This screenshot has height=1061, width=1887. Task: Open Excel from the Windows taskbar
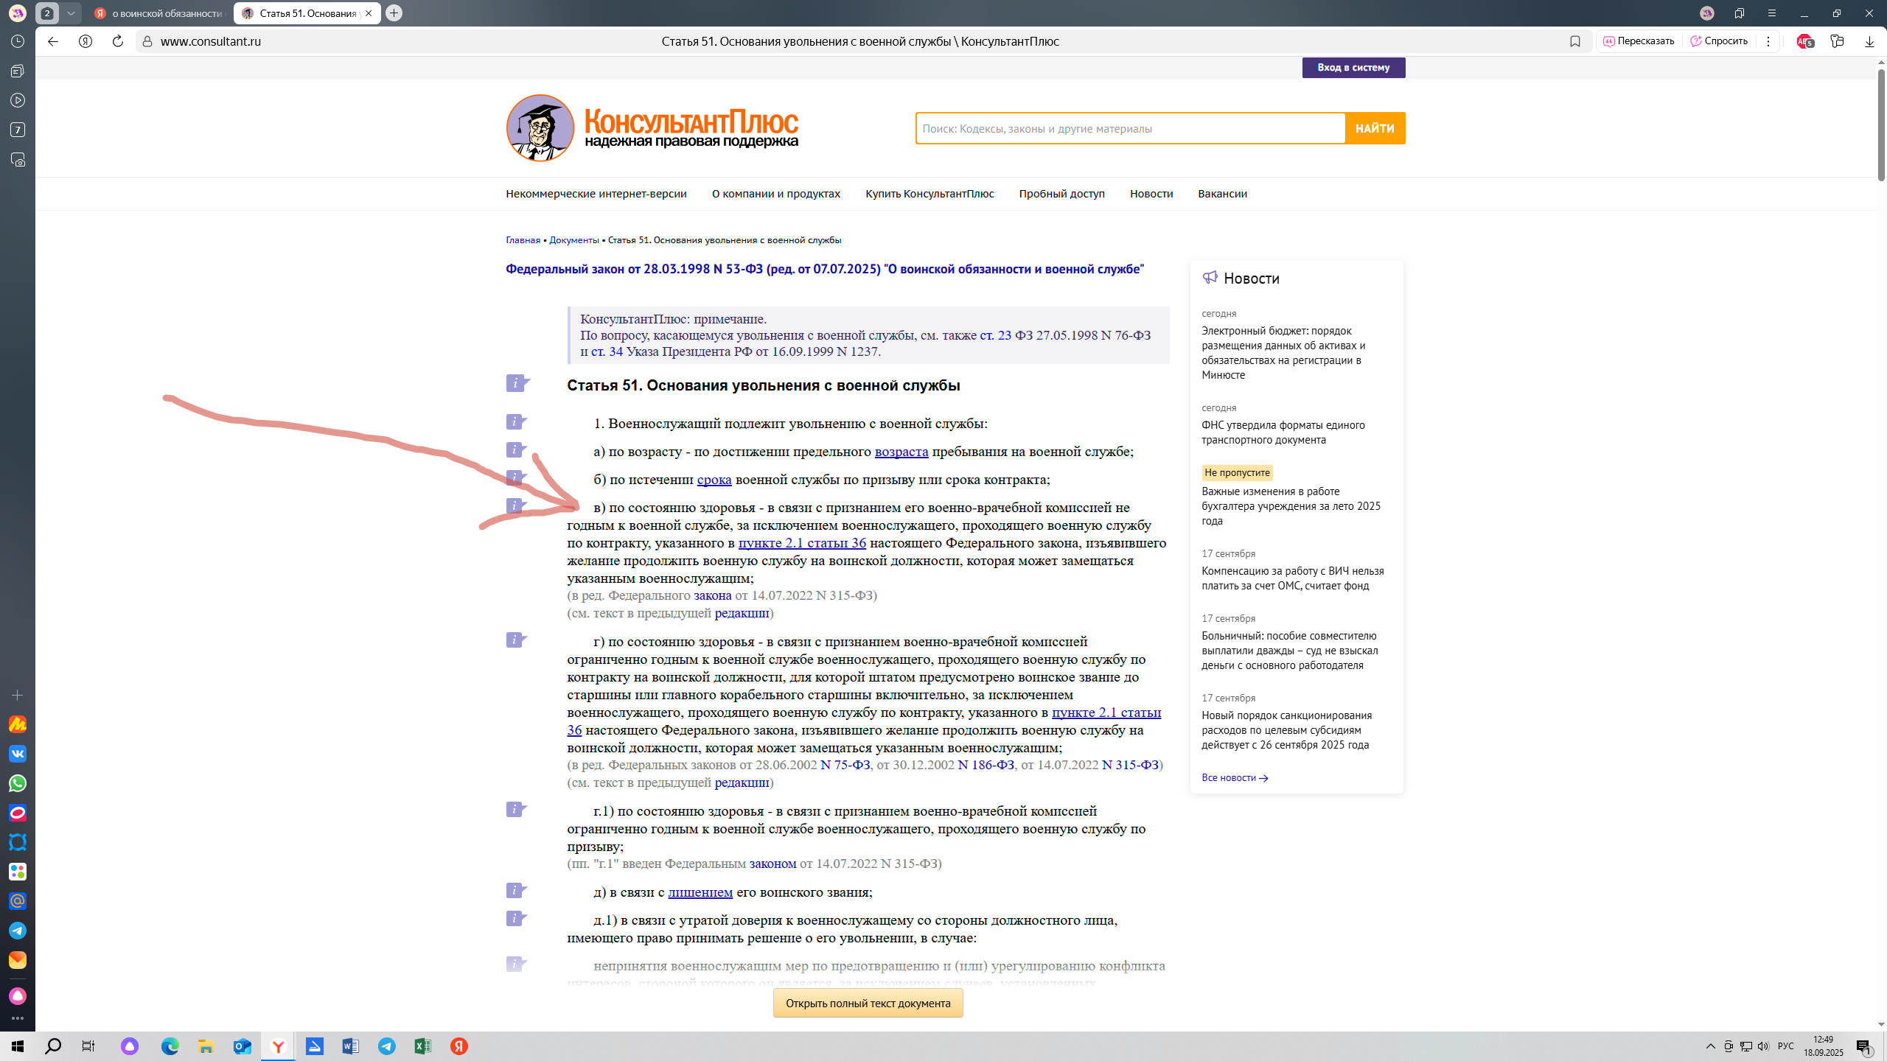coord(422,1046)
